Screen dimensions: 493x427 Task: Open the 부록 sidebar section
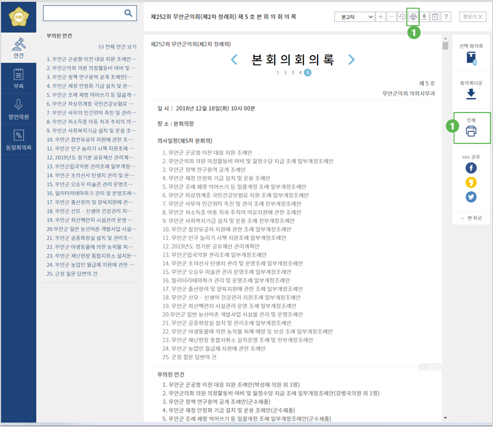[x=18, y=79]
